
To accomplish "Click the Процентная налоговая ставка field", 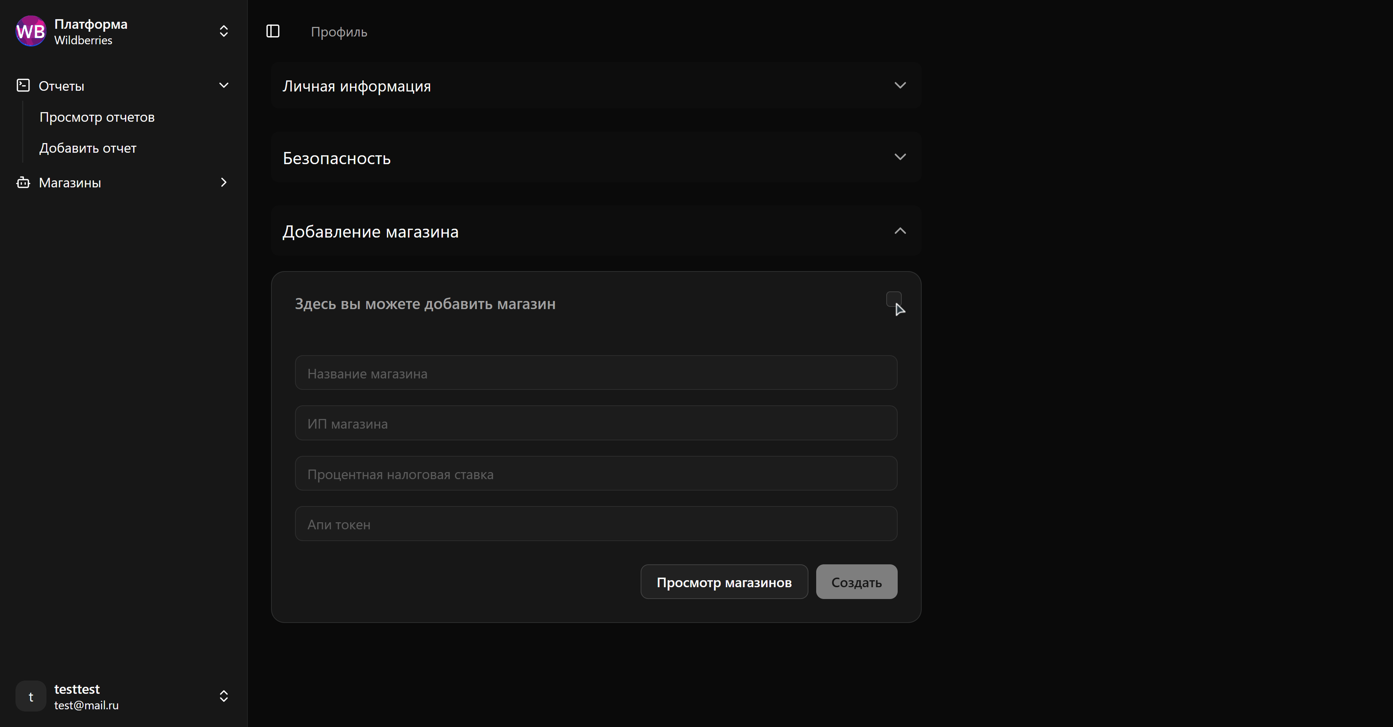I will tap(596, 474).
